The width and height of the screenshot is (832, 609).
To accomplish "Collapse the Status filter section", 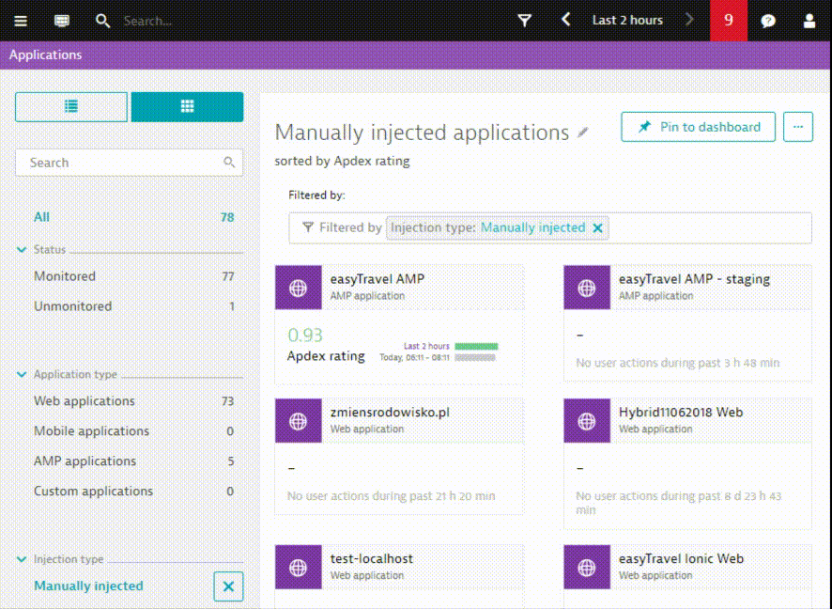I will (x=22, y=250).
